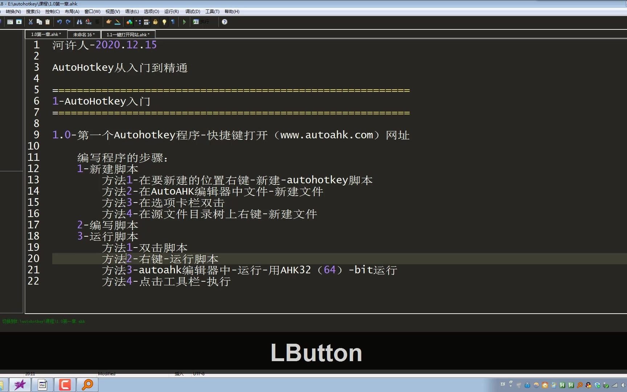Open the 搜索(S) menu
This screenshot has height=392, width=627.
coord(33,12)
